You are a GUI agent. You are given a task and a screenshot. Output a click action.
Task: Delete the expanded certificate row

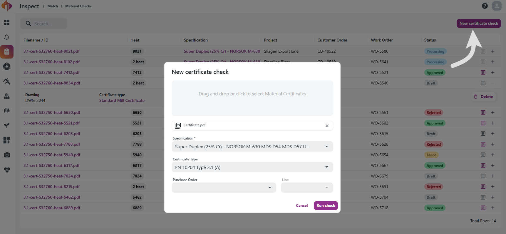pyautogui.click(x=483, y=97)
